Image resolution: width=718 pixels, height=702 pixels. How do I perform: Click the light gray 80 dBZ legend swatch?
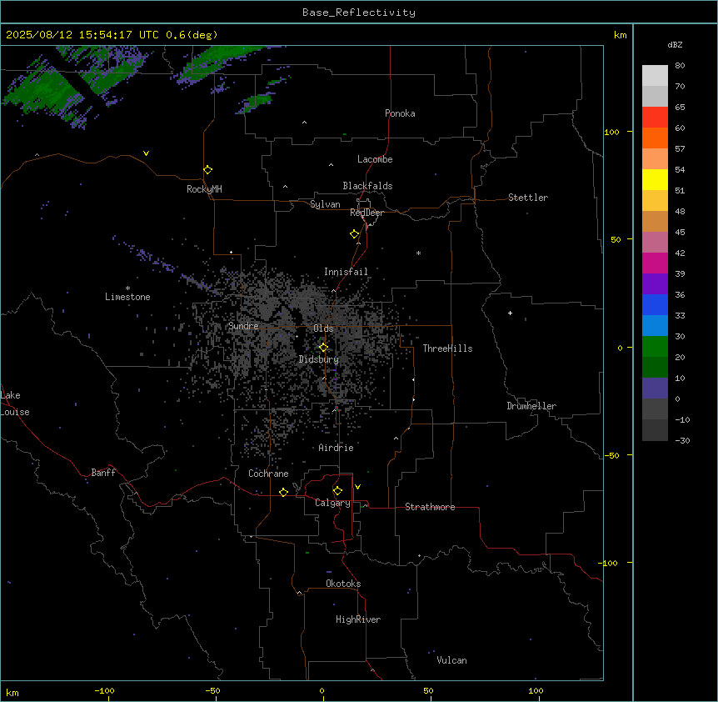pyautogui.click(x=655, y=75)
